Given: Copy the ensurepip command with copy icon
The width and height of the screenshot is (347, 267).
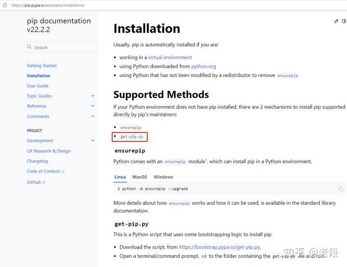Looking at the screenshot, I should tap(341, 189).
